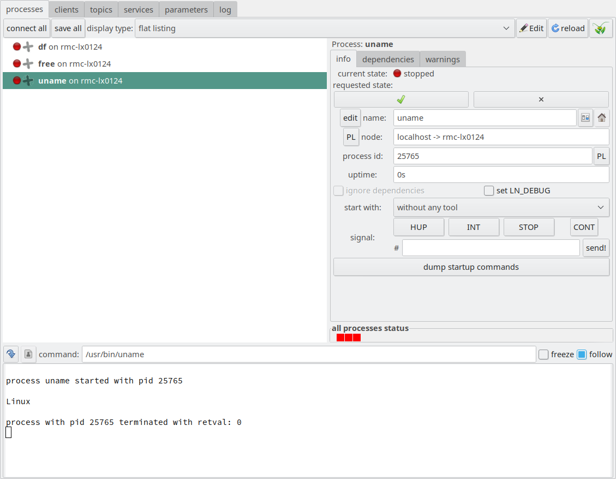Click the reload button
Image resolution: width=616 pixels, height=479 pixels.
pyautogui.click(x=568, y=28)
